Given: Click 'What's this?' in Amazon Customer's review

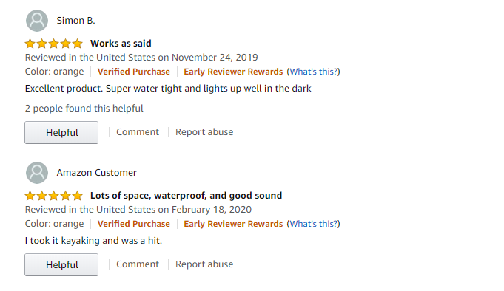Looking at the screenshot, I should (313, 224).
